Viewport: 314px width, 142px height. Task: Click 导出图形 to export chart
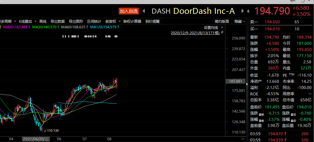pos(76,22)
